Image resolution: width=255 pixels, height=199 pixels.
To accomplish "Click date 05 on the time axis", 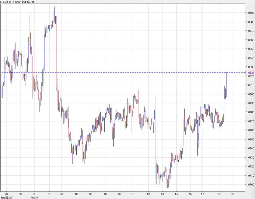I will pyautogui.click(x=77, y=194).
